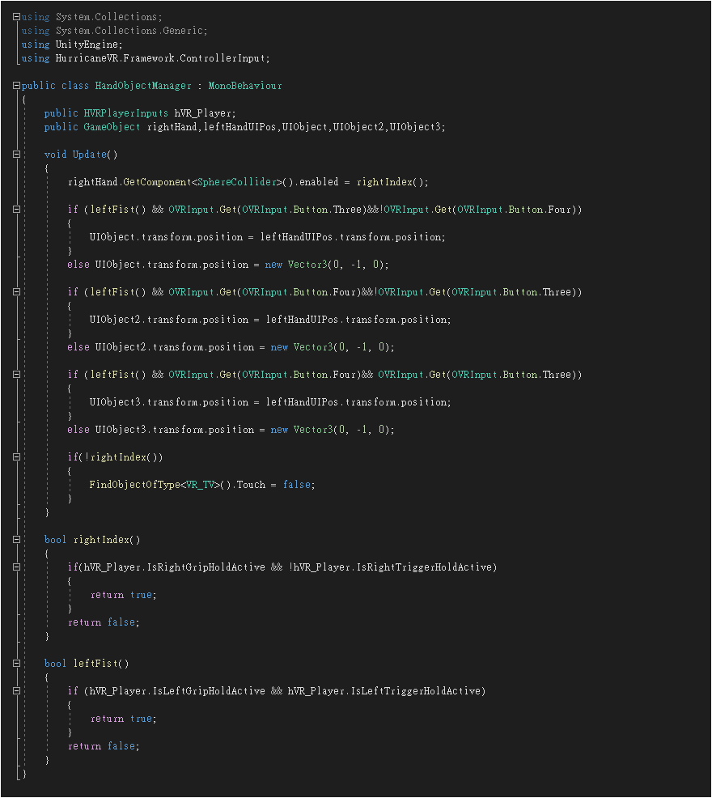Click 'UIObject2.transform.position = leftHandUIPos' line
Screen dimensions: 712x798
click(x=270, y=320)
